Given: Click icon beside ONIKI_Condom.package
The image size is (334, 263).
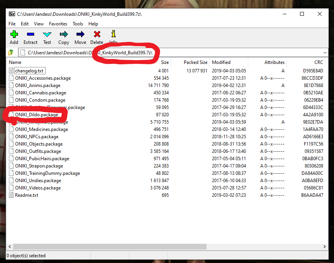Looking at the screenshot, I should pos(11,100).
